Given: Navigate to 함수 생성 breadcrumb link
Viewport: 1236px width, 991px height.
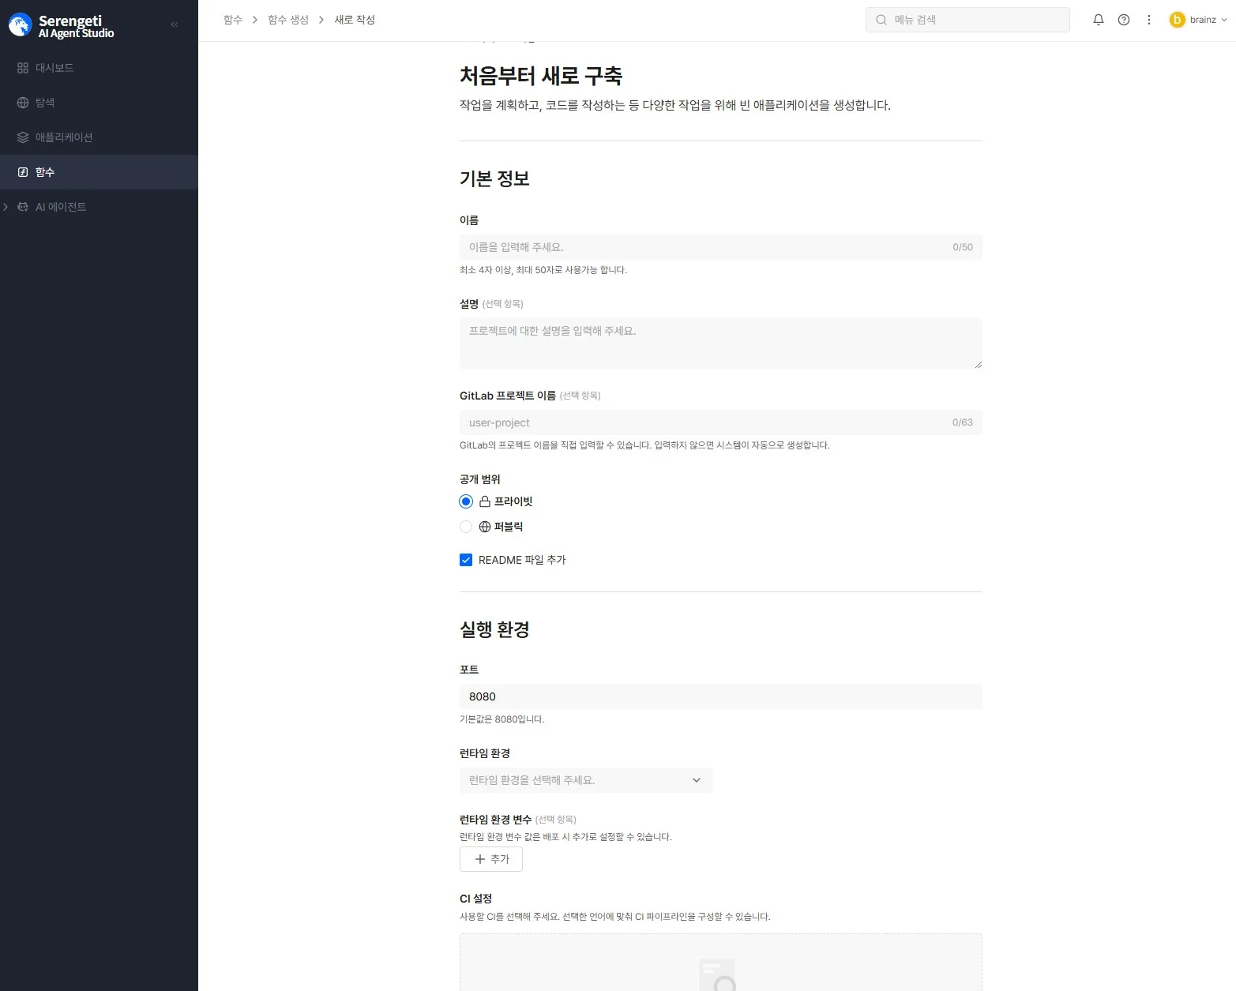Looking at the screenshot, I should [x=287, y=20].
